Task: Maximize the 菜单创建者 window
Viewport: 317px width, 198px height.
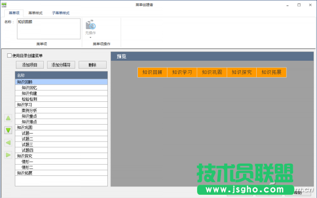Action: 299,5
